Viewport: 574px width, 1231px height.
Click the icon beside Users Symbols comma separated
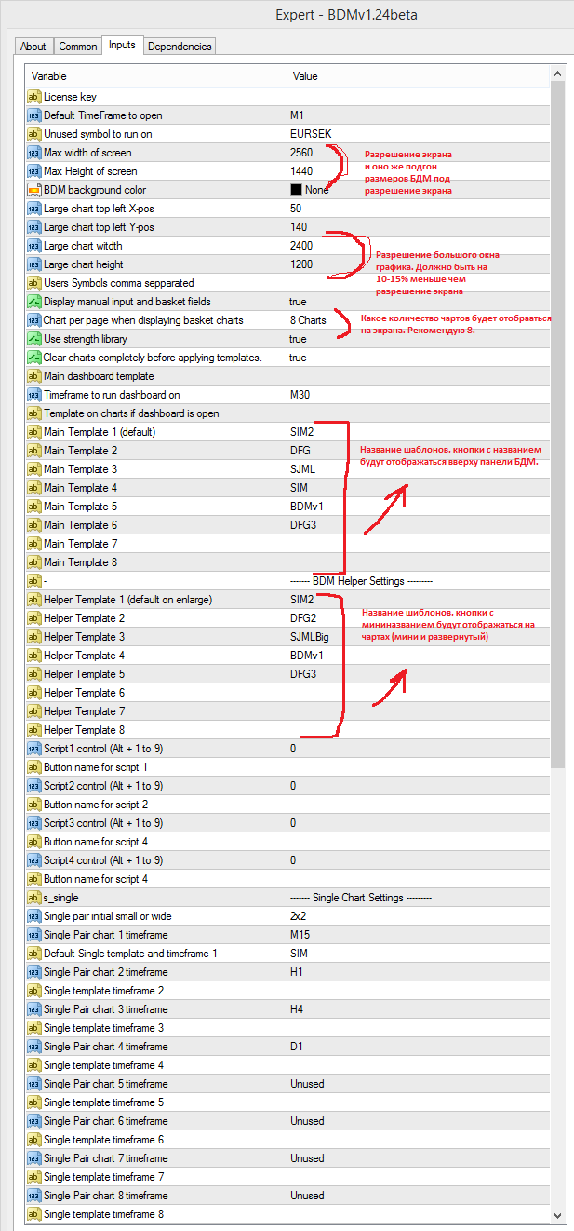tap(33, 283)
